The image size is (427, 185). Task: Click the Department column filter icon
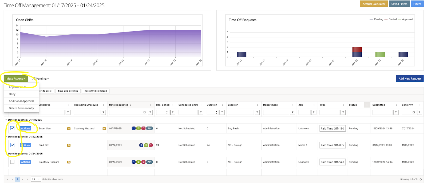pyautogui.click(x=292, y=112)
